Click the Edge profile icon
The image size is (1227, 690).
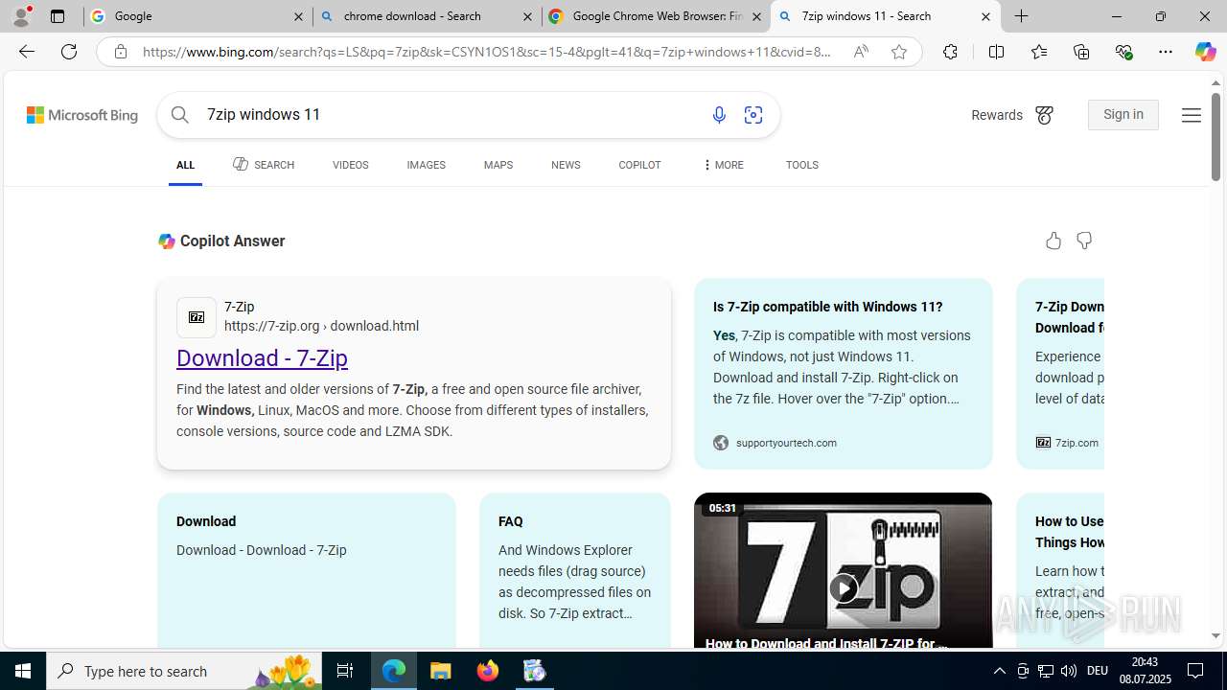click(21, 16)
